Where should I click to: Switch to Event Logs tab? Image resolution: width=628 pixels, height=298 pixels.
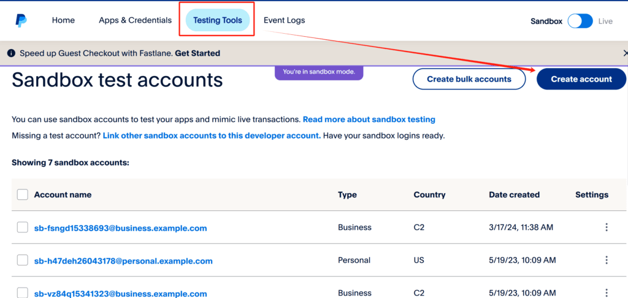click(x=285, y=20)
